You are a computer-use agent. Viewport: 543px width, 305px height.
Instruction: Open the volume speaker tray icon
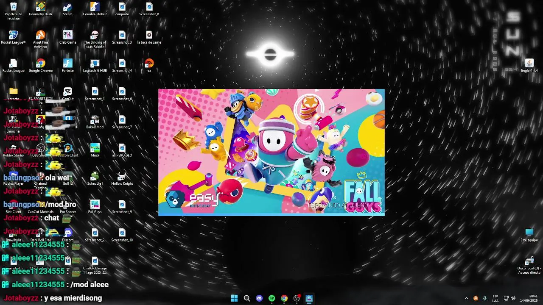(513, 298)
